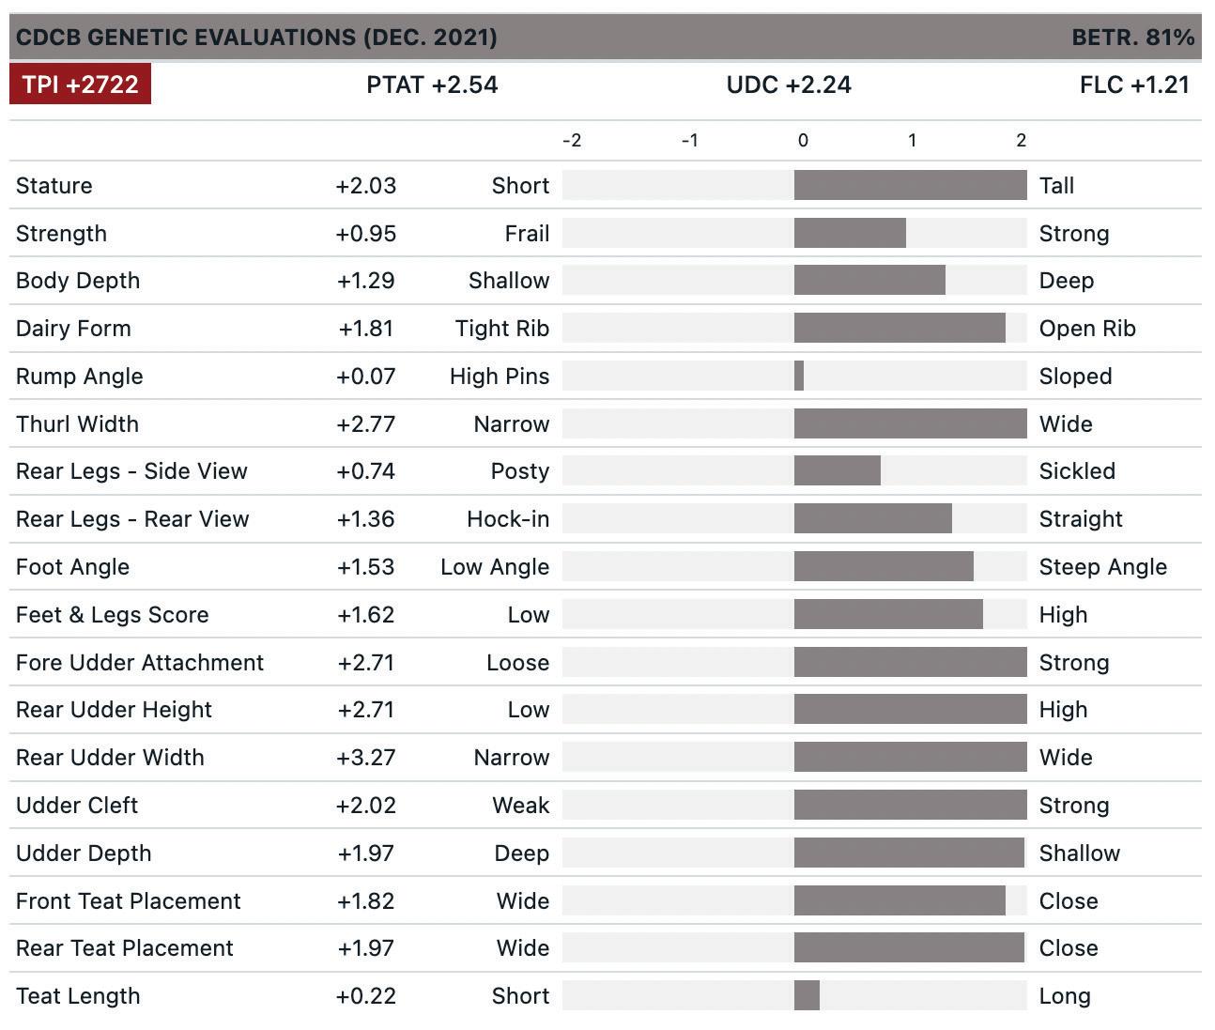Click the Rear Udder Width value +3.27
The image size is (1215, 1030).
pos(366,757)
